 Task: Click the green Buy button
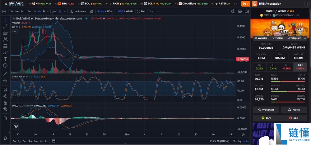pos(266,118)
